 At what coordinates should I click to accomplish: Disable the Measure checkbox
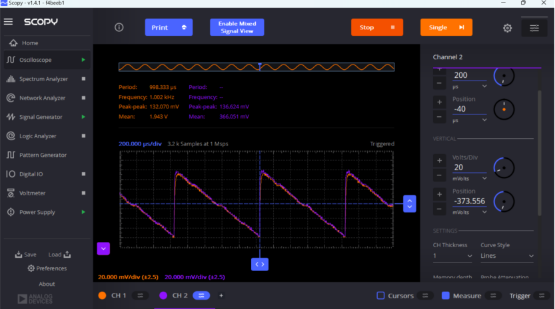point(446,296)
